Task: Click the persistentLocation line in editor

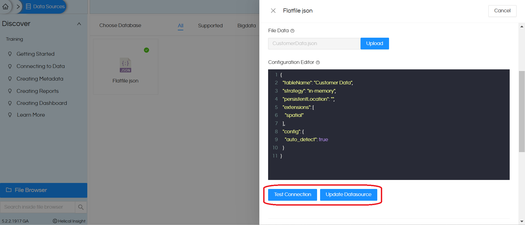Action: click(309, 99)
